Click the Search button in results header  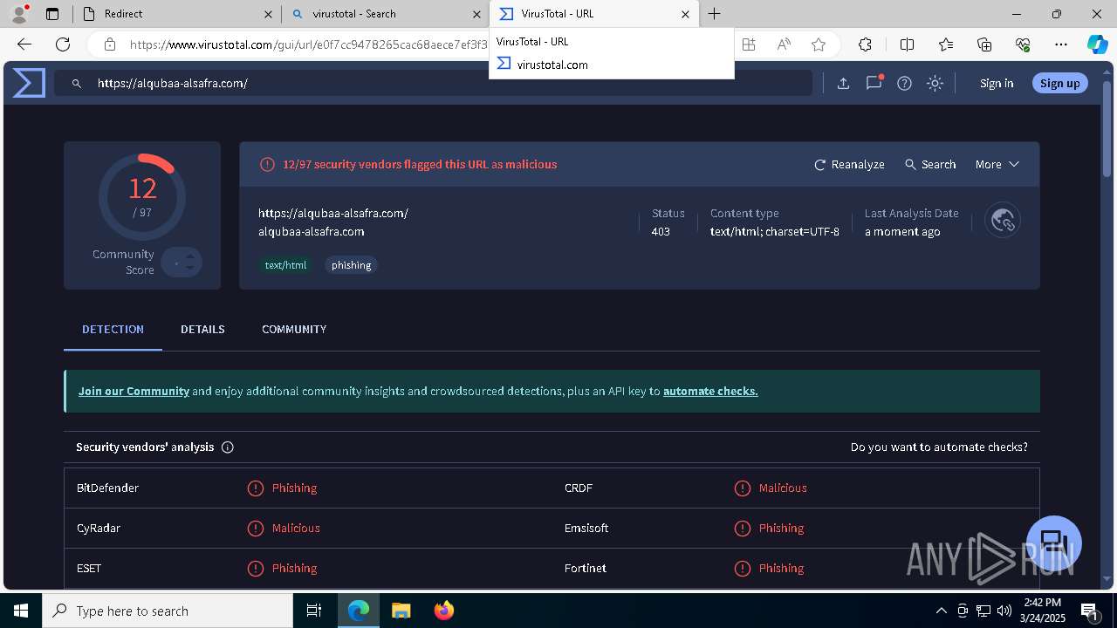930,164
